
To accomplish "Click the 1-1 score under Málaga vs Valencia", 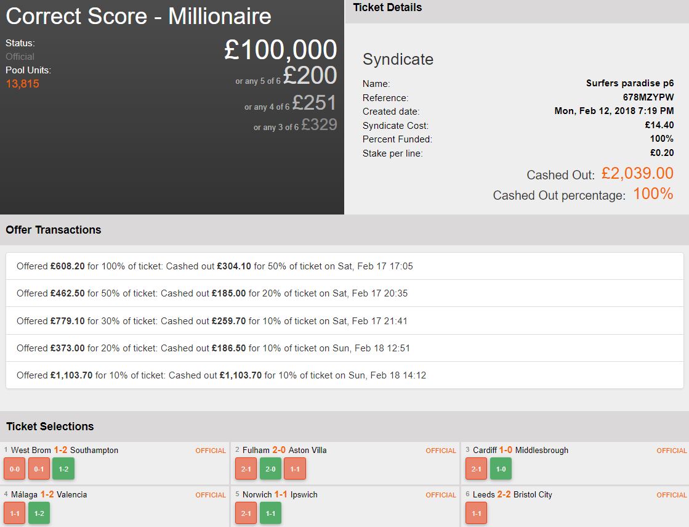I will (x=14, y=513).
